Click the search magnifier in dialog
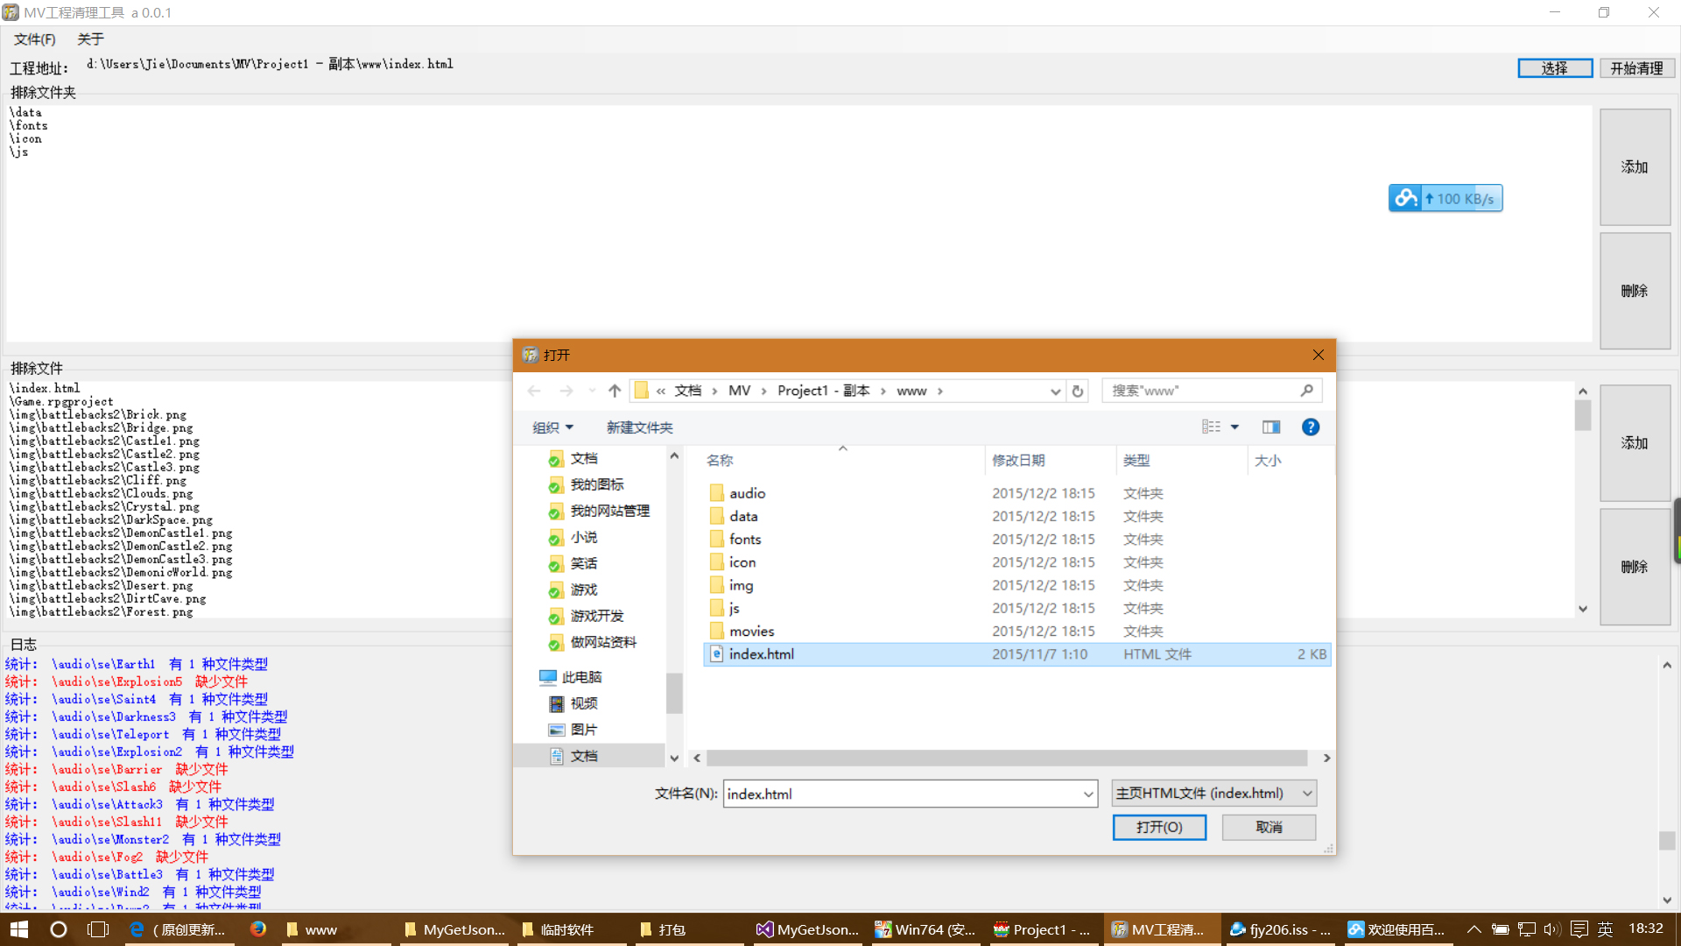This screenshot has width=1681, height=946. click(1307, 391)
